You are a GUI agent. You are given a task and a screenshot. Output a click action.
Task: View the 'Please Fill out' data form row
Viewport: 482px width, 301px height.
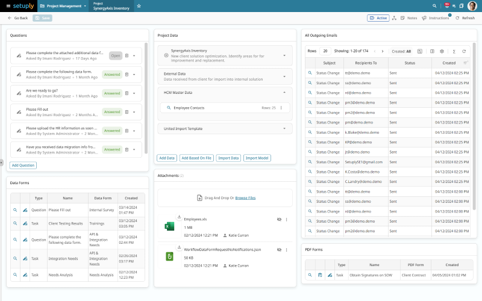pyautogui.click(x=15, y=210)
